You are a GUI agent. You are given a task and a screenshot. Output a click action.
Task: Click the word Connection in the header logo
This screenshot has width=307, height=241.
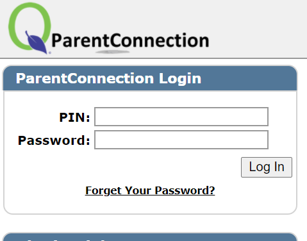(160, 40)
